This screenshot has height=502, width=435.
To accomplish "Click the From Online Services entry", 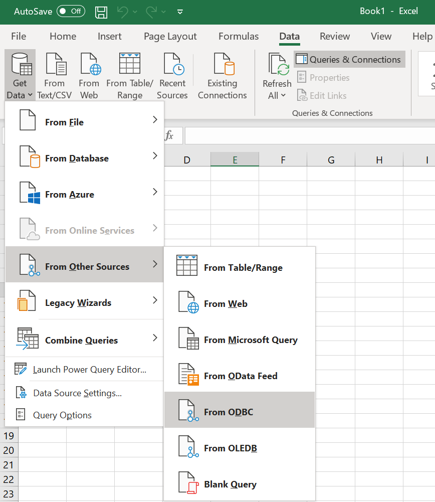I will [x=84, y=229].
